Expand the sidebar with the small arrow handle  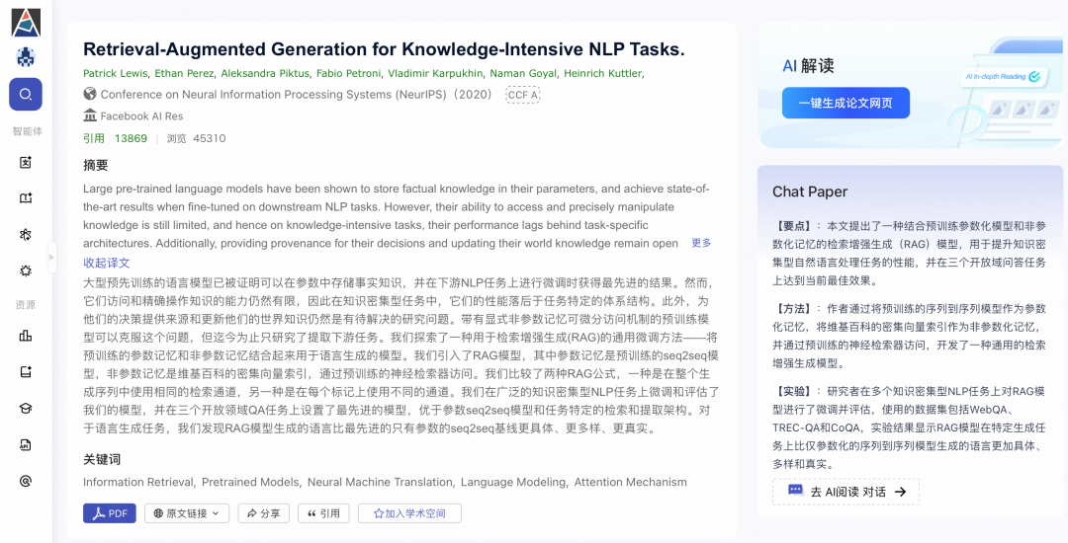click(51, 258)
